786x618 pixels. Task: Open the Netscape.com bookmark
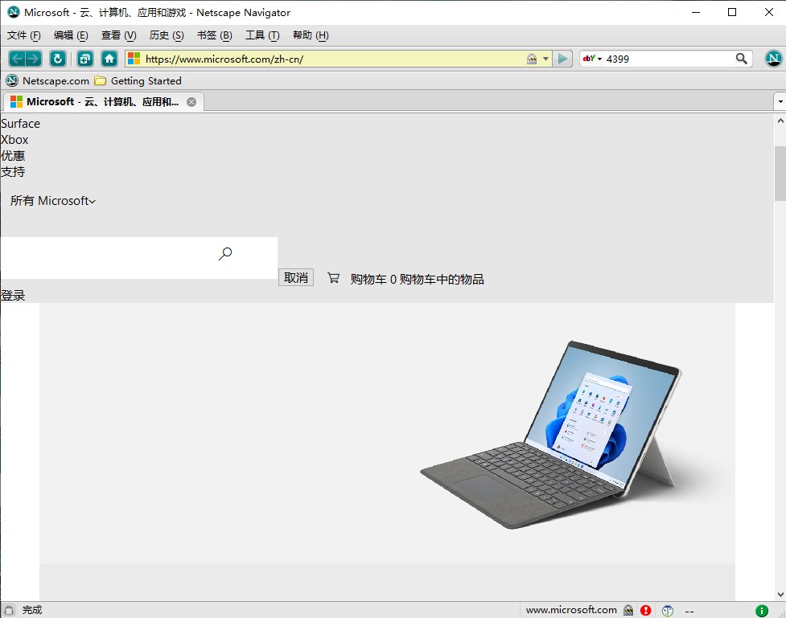(x=47, y=80)
